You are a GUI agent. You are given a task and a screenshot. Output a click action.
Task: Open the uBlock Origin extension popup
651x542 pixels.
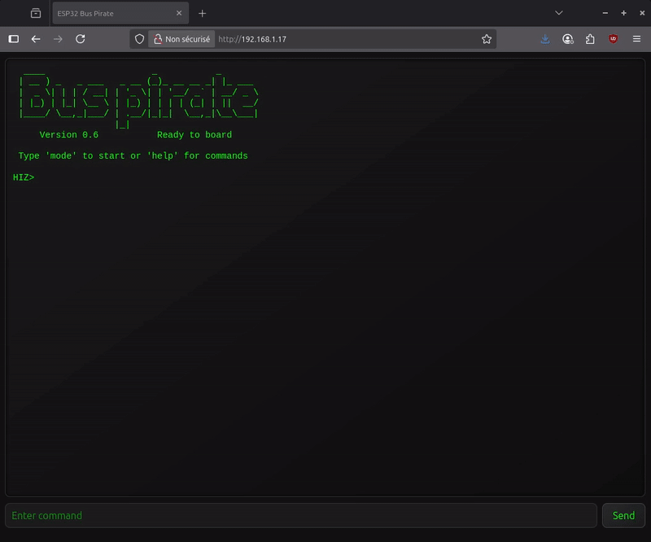click(x=613, y=39)
